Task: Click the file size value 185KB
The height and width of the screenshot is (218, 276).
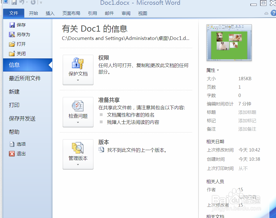Action: click(245, 79)
